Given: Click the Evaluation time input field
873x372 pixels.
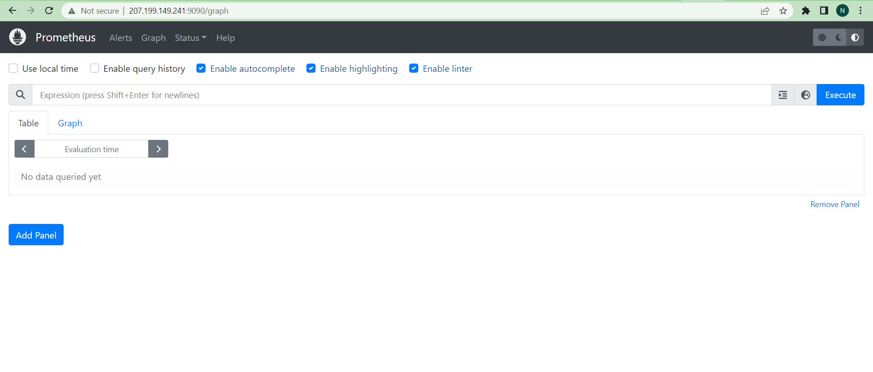Looking at the screenshot, I should (x=91, y=149).
